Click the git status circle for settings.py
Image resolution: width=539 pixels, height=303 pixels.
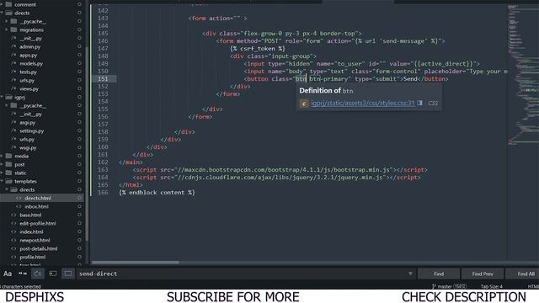pyautogui.click(x=79, y=130)
